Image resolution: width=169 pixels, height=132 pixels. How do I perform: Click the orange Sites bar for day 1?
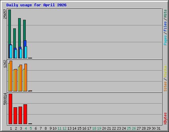click(x=11, y=76)
